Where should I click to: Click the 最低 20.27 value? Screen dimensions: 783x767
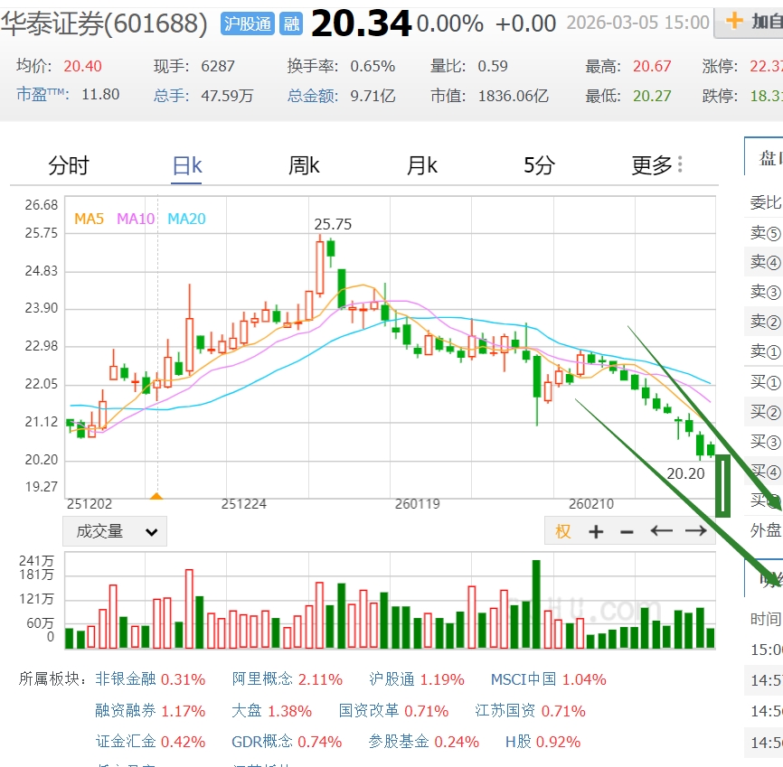[652, 96]
